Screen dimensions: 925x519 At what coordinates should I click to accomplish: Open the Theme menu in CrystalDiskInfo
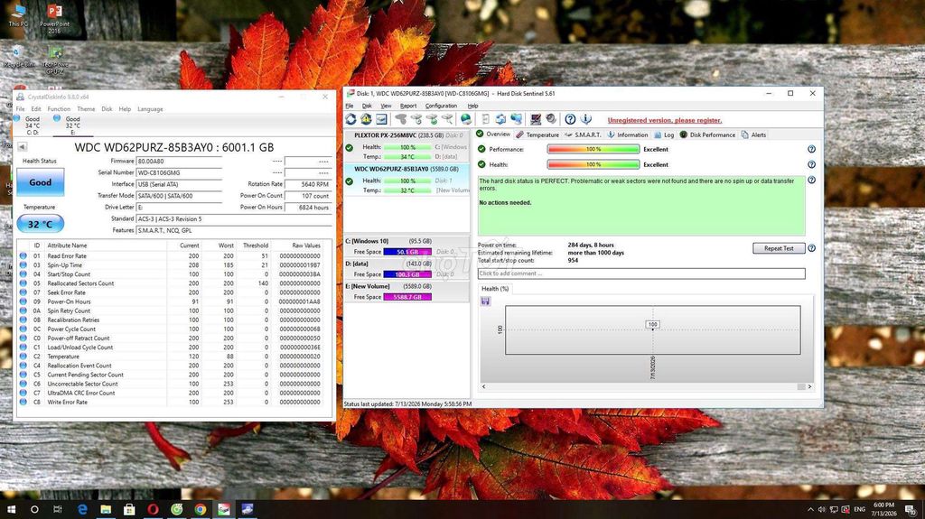[86, 109]
